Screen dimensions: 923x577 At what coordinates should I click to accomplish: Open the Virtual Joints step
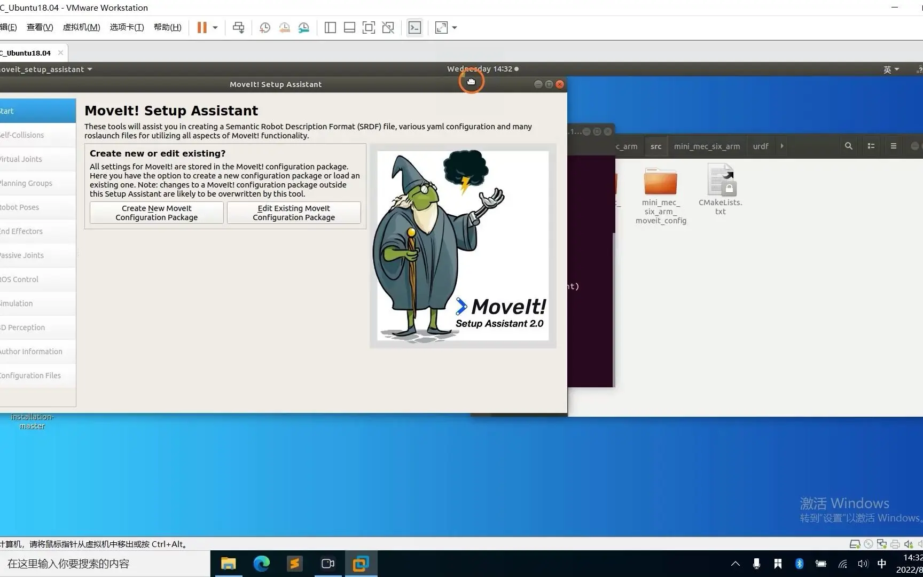tap(37, 159)
